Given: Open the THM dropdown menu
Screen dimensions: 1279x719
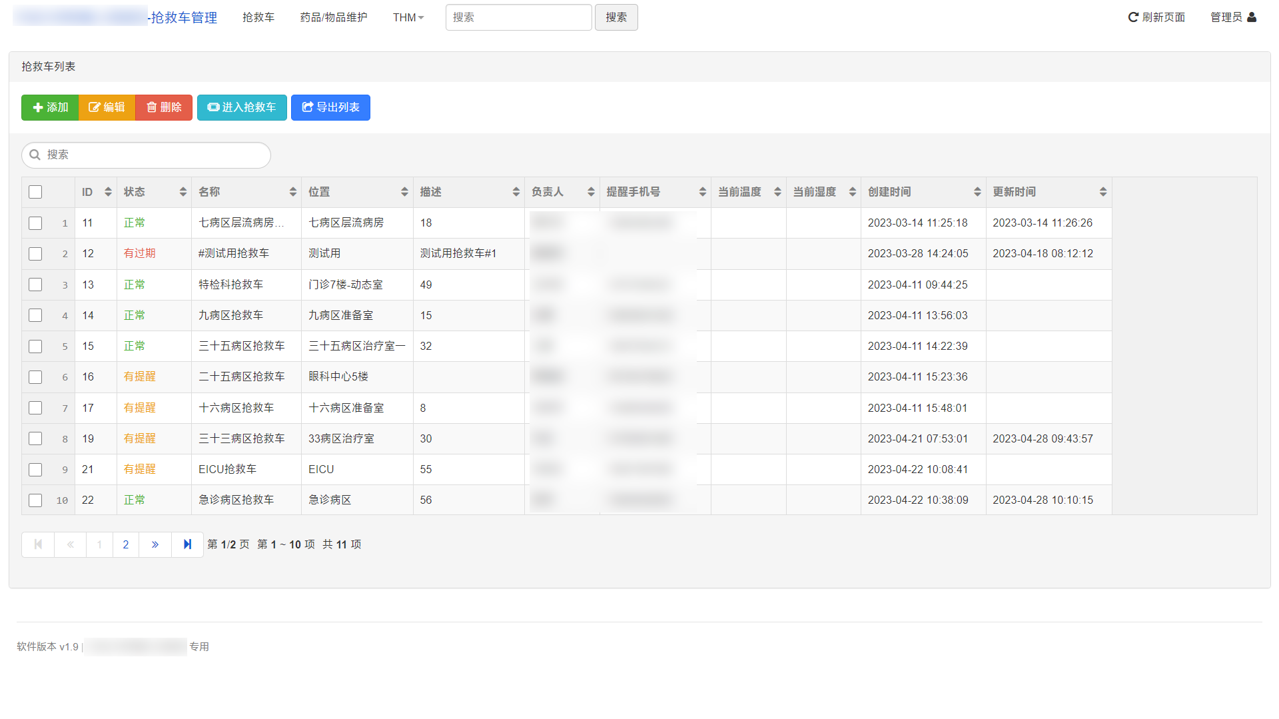Looking at the screenshot, I should [x=408, y=17].
